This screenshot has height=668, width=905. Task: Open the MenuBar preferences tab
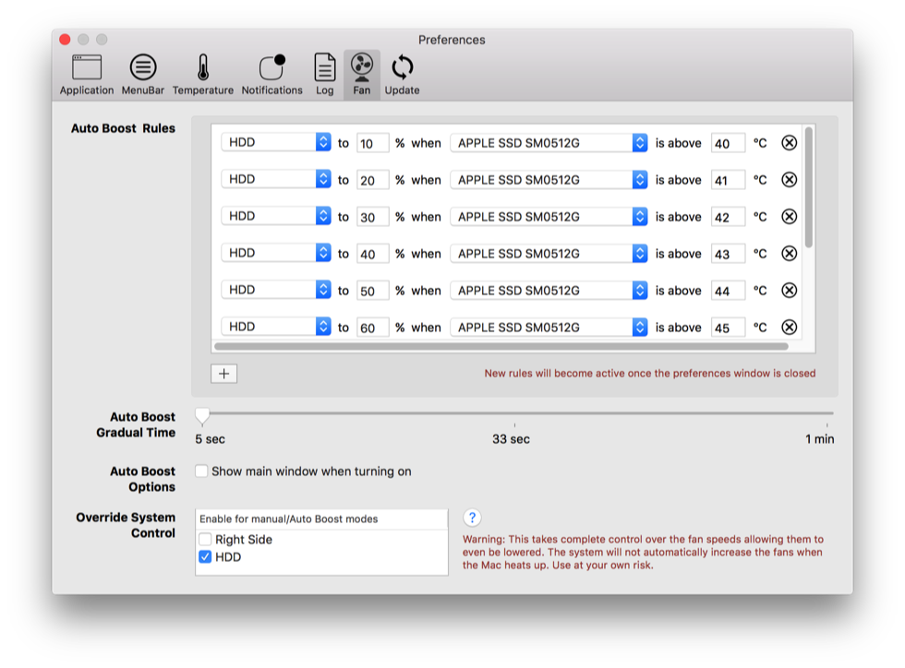pos(142,75)
